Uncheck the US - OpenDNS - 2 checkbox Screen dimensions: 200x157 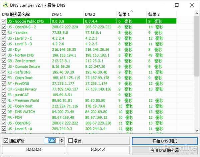click(x=4, y=27)
